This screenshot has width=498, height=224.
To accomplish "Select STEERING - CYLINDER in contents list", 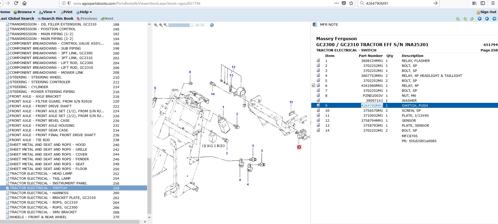I will (x=29, y=87).
